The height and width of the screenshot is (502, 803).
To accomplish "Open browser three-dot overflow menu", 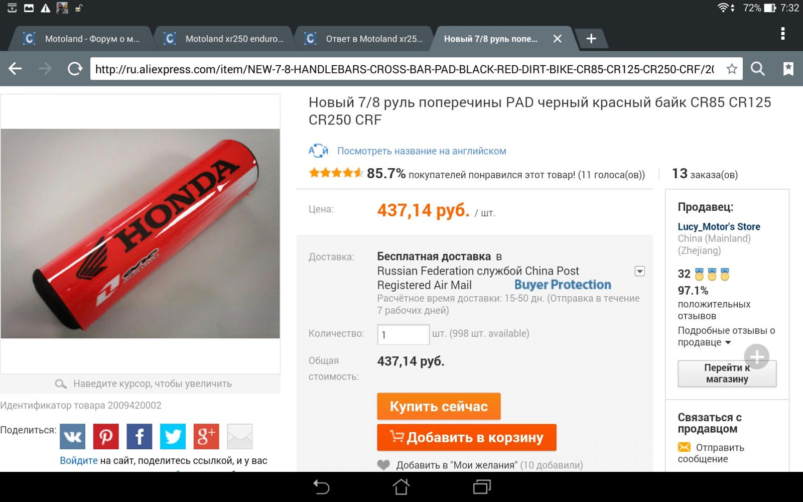I will tap(782, 34).
